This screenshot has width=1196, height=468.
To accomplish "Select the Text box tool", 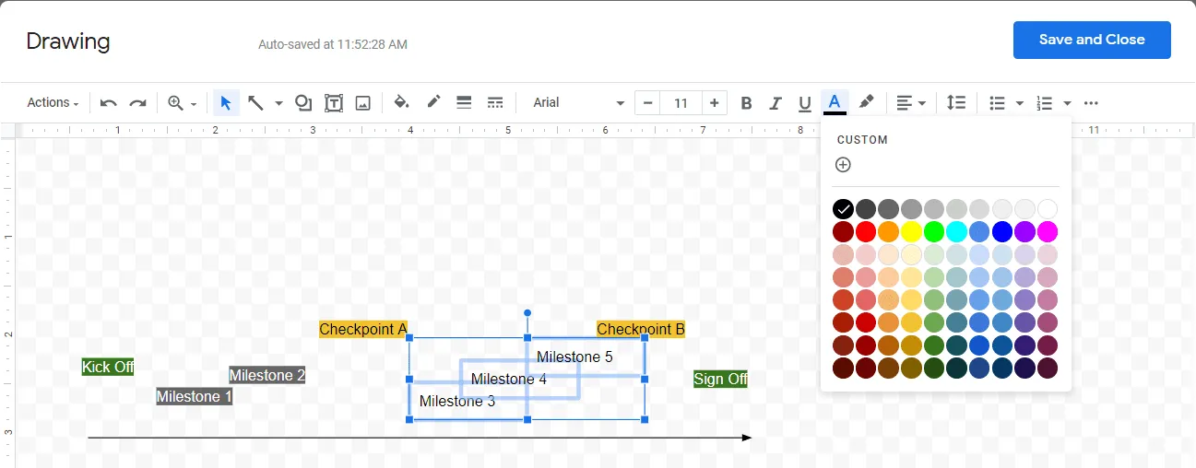I will coord(334,102).
